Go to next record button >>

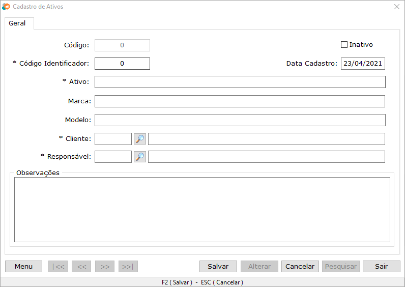(105, 267)
